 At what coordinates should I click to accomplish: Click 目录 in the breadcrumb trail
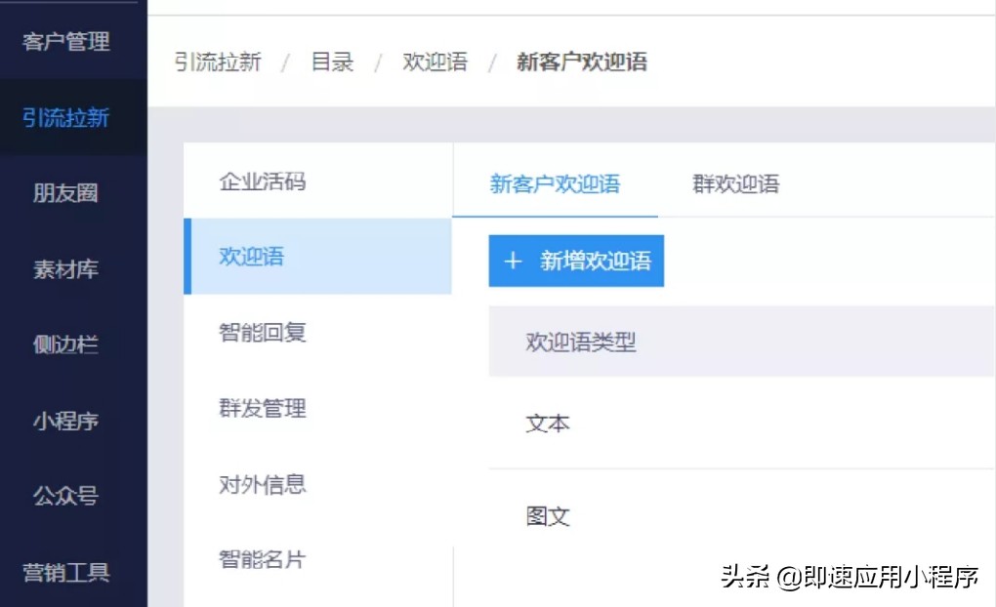(x=331, y=61)
